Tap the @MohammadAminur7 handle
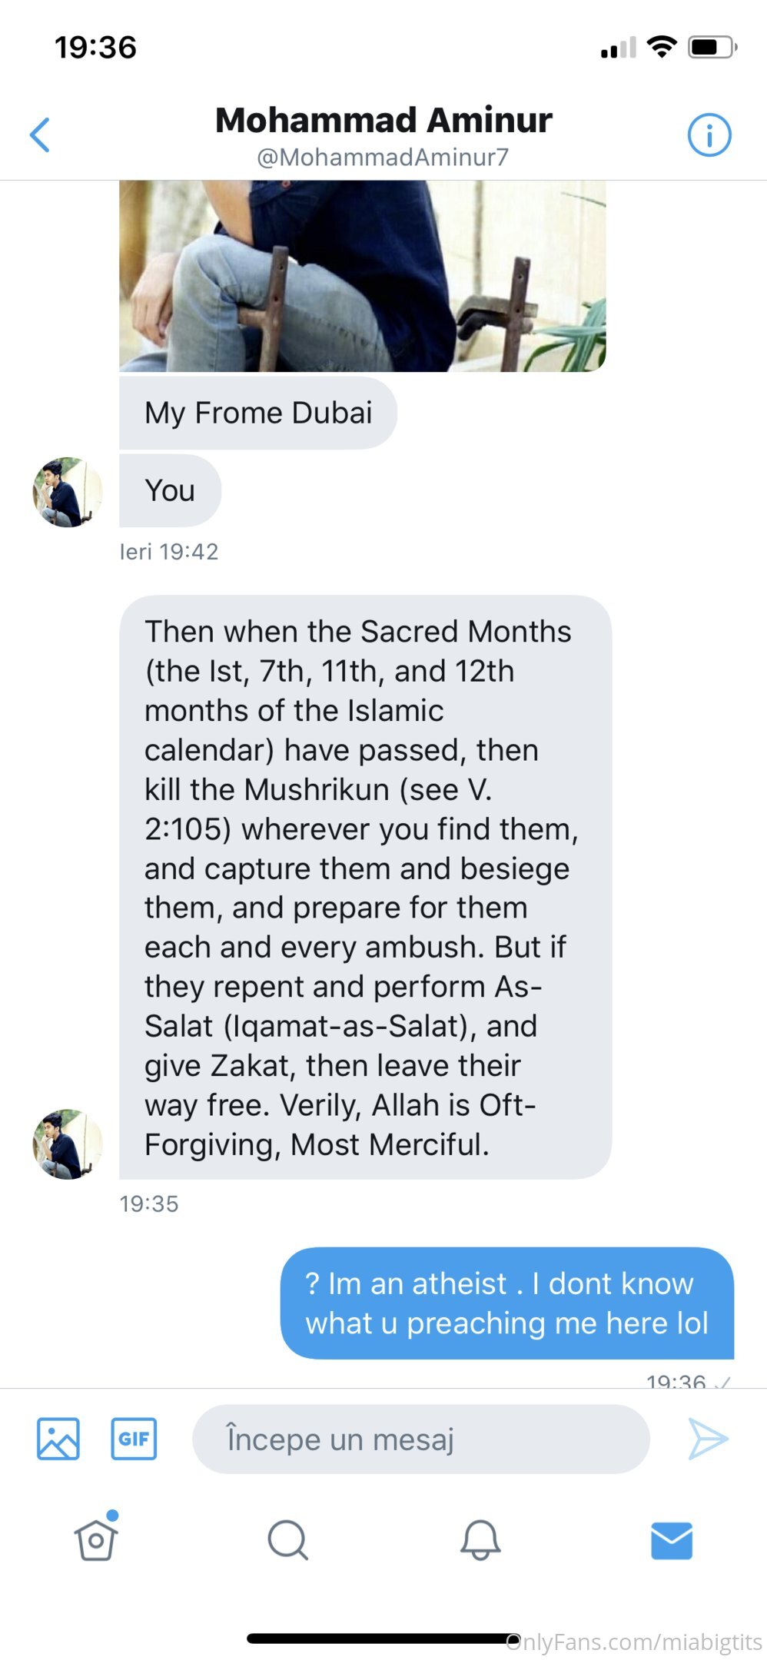Viewport: 767px width, 1660px height. pyautogui.click(x=383, y=158)
